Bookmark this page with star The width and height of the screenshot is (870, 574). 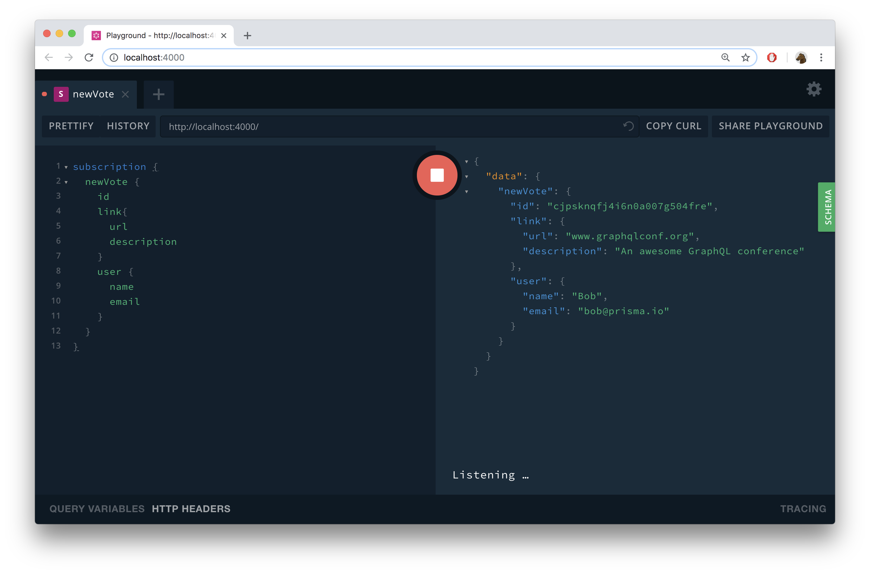point(745,57)
